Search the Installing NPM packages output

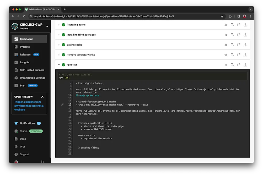click(x=232, y=35)
